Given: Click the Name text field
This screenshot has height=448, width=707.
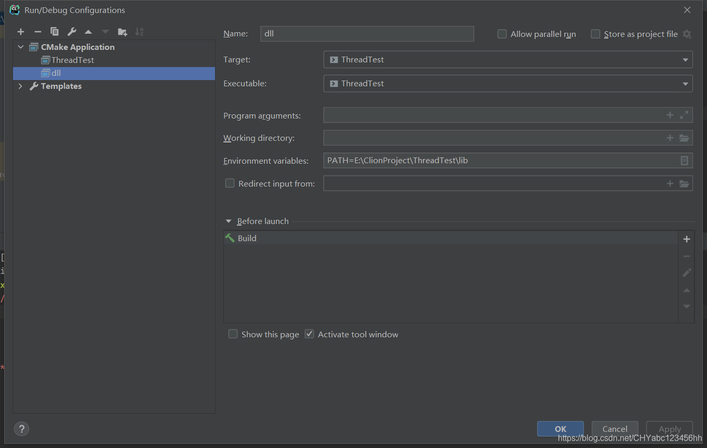Looking at the screenshot, I should coord(367,34).
